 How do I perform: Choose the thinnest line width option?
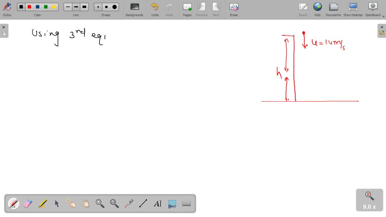pyautogui.click(x=68, y=7)
